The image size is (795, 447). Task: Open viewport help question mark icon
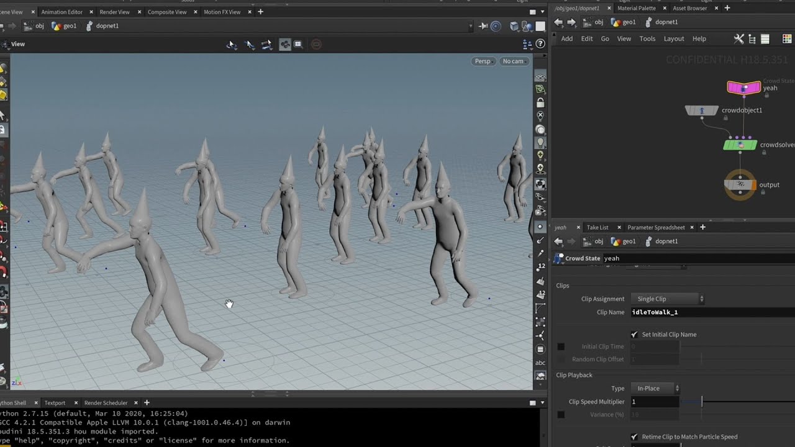(x=540, y=44)
